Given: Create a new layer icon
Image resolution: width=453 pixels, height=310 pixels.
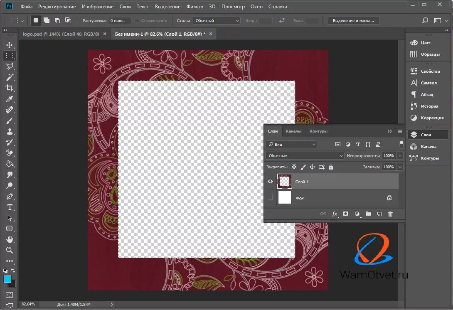Looking at the screenshot, I should 379,214.
